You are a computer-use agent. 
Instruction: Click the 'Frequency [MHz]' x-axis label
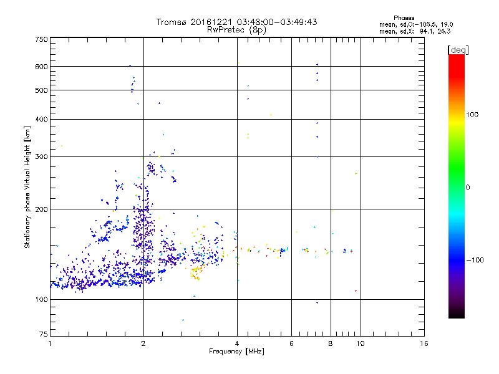[236, 352]
